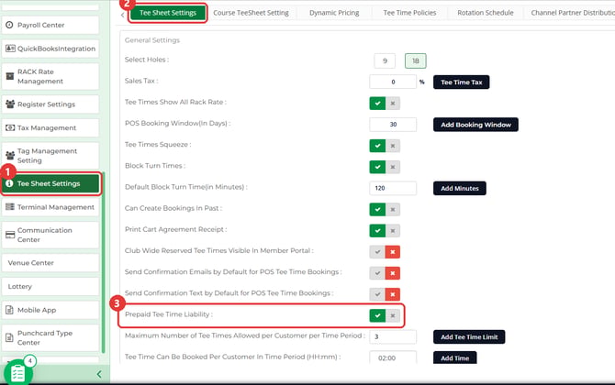Click the green sidebar scrollbar
615x385 pixels.
[x=104, y=262]
